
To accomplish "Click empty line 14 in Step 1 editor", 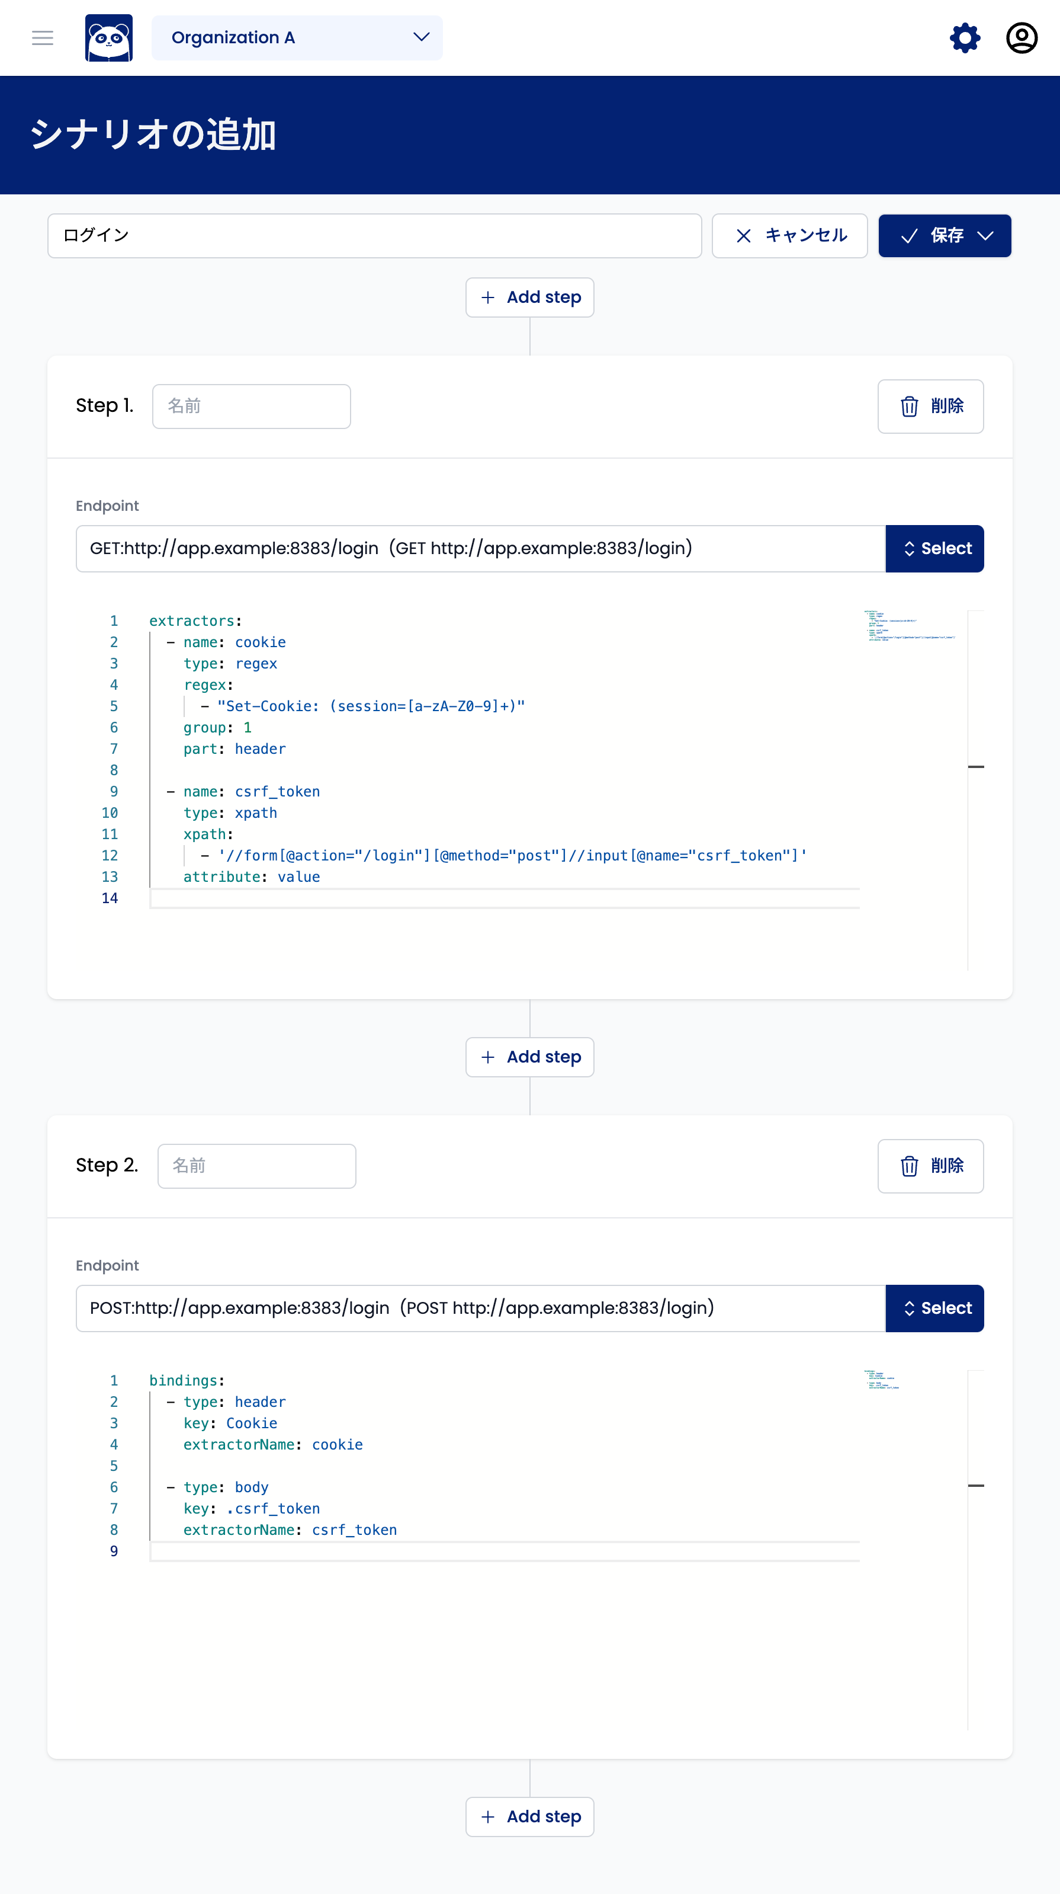I will [x=505, y=898].
